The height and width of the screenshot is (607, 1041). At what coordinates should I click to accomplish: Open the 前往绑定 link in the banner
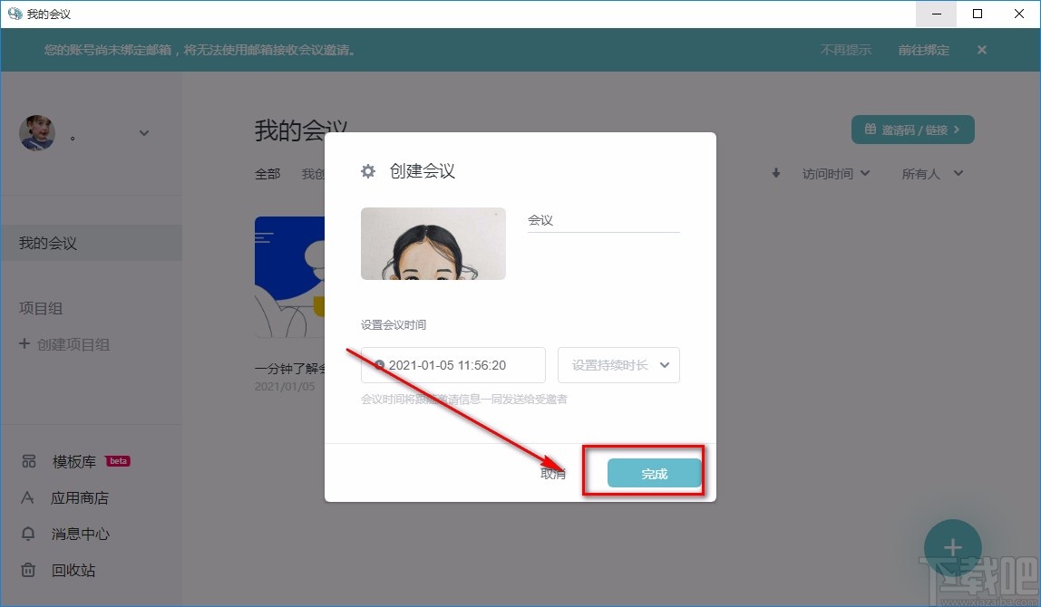point(922,50)
